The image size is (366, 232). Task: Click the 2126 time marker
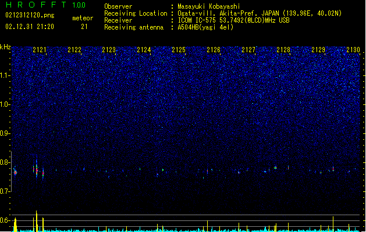(x=214, y=50)
